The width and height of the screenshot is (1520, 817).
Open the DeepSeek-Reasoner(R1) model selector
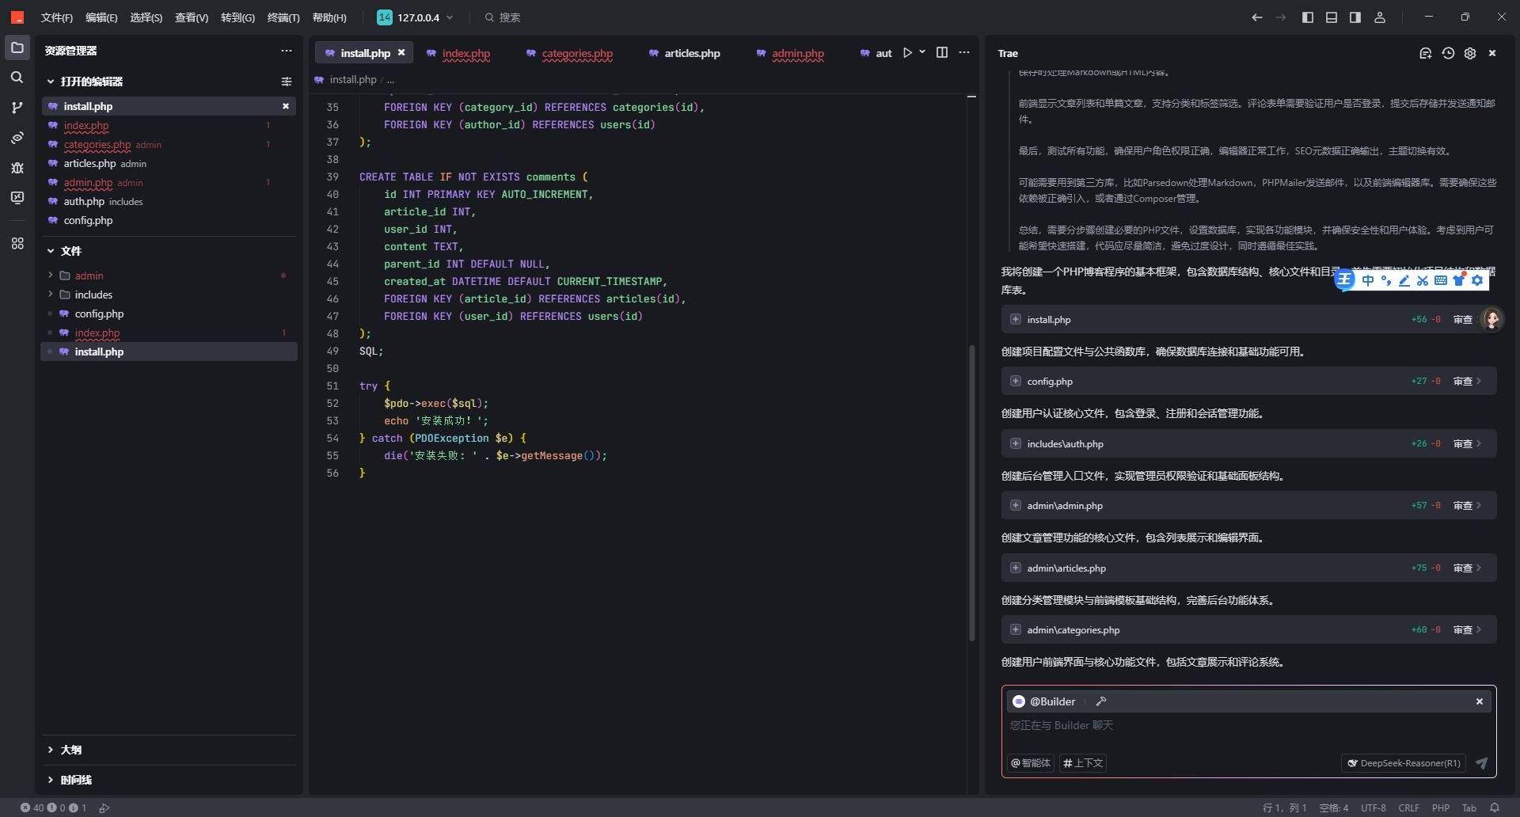(1404, 763)
